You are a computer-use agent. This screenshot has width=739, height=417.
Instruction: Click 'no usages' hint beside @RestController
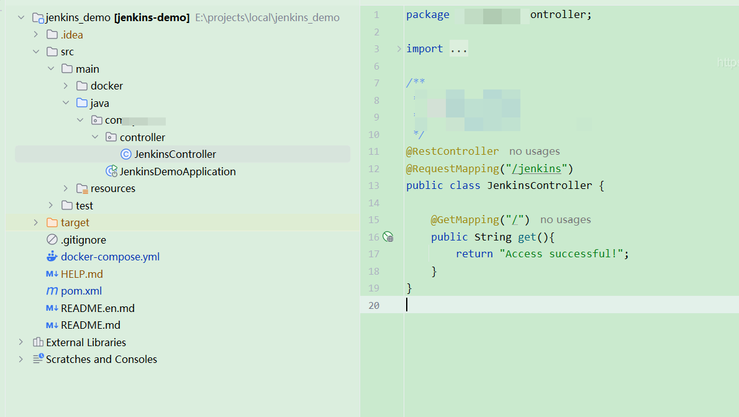[x=535, y=152]
